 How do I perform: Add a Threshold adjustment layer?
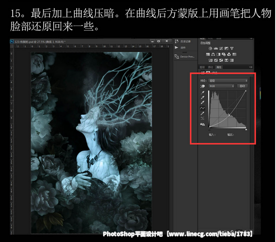pyautogui.click(x=221, y=60)
